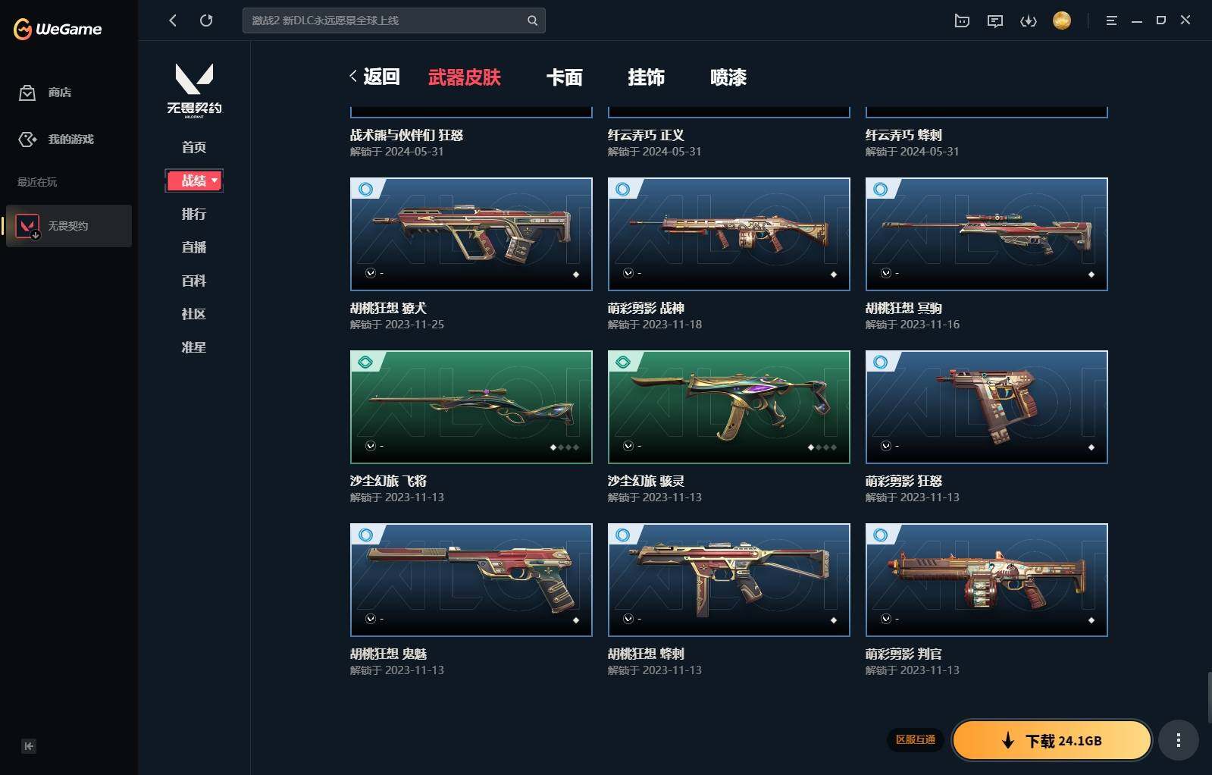
Task: Open the 胡桃狂想 冥驹 skin thumbnail
Action: 987,234
